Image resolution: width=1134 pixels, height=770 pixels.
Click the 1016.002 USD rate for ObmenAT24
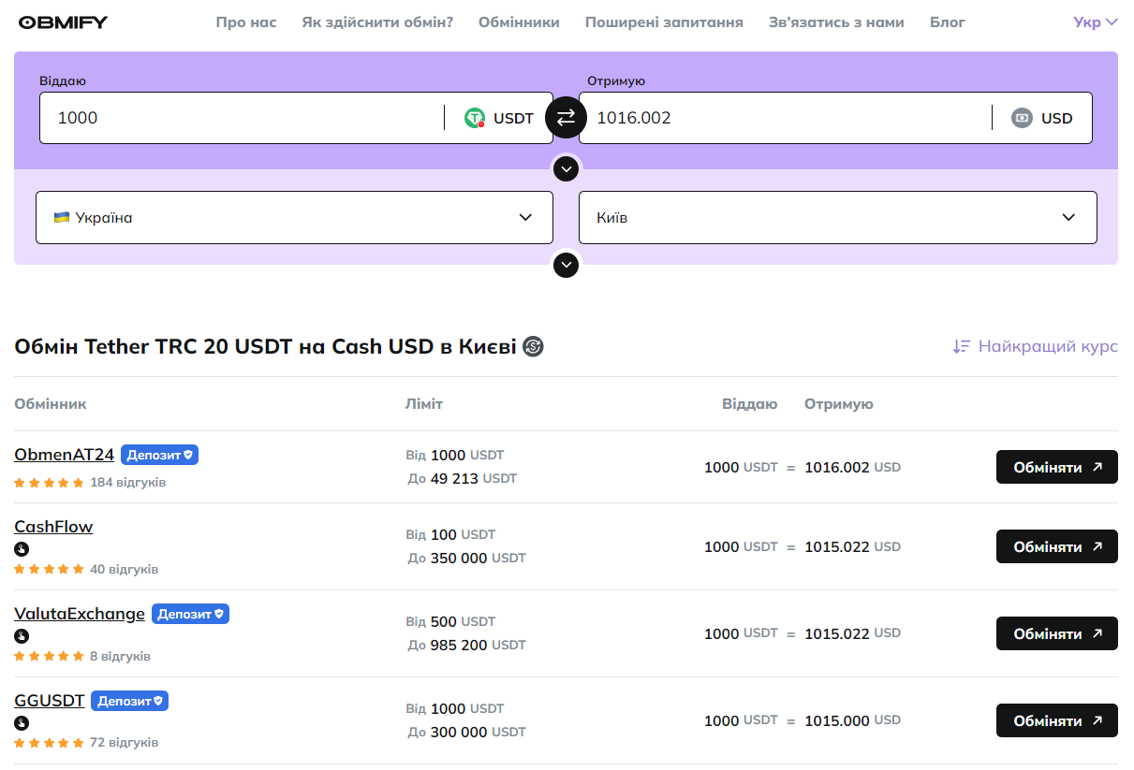[852, 467]
